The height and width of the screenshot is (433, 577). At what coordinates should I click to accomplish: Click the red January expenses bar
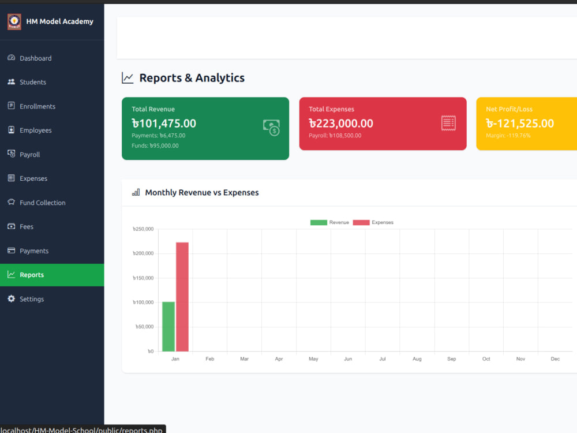coord(182,297)
